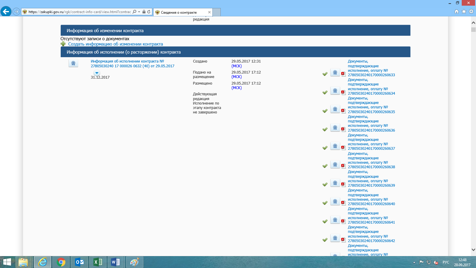Click the 'Отсутствуют записи о документах' text
The height and width of the screenshot is (268, 476).
coord(95,39)
